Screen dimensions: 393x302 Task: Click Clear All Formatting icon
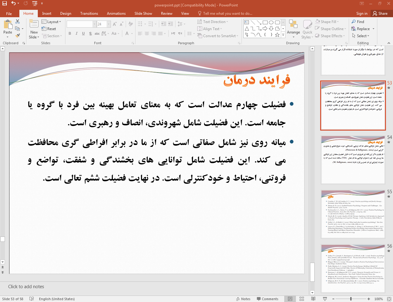click(x=131, y=24)
